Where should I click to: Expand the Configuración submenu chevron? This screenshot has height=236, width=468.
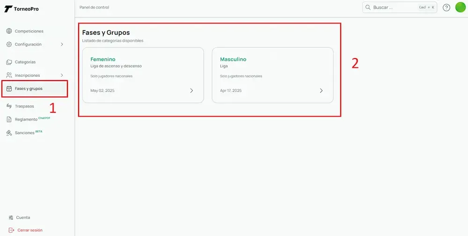click(62, 44)
